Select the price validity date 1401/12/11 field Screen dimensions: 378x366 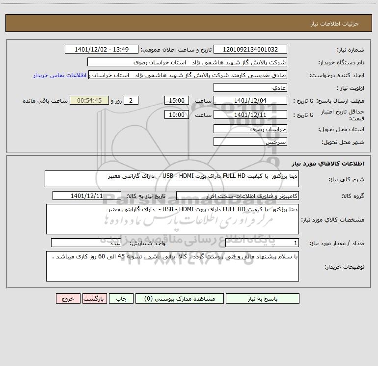click(x=250, y=114)
